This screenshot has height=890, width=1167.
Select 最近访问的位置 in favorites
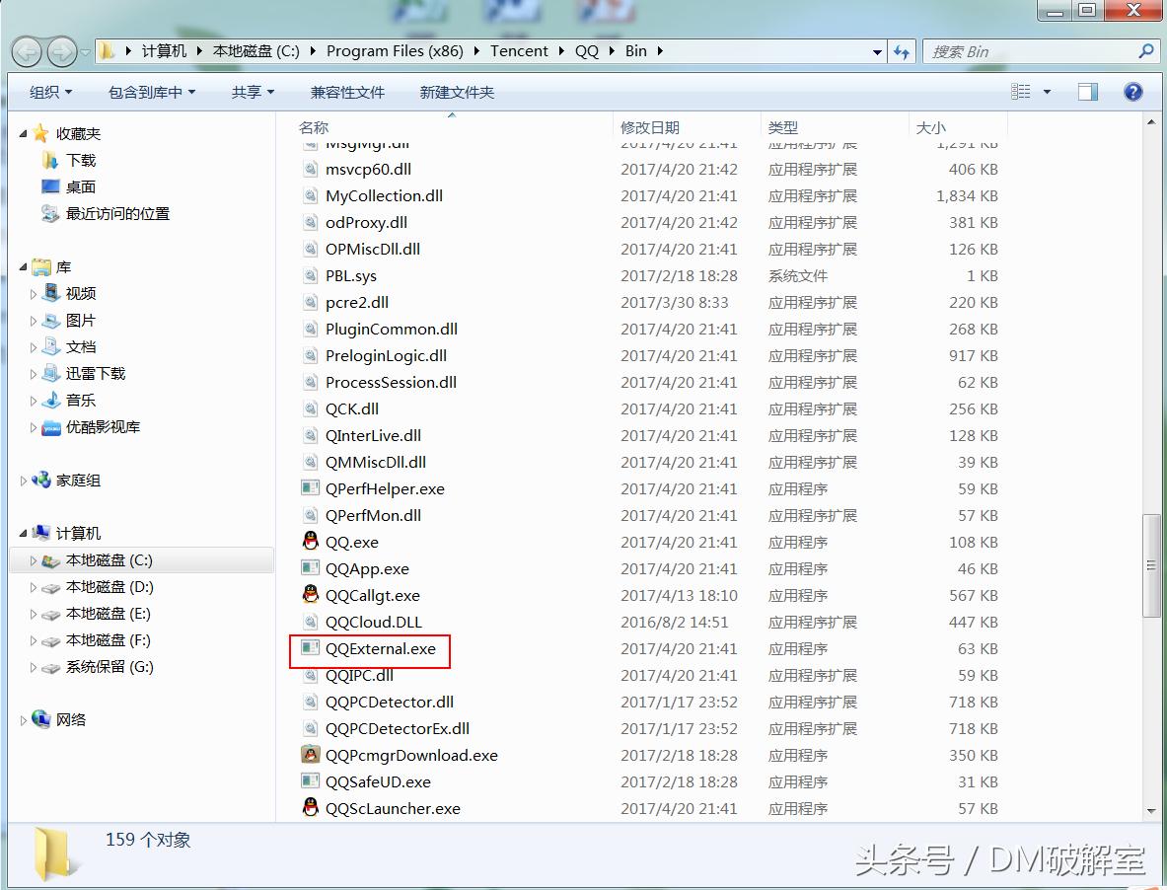117,213
